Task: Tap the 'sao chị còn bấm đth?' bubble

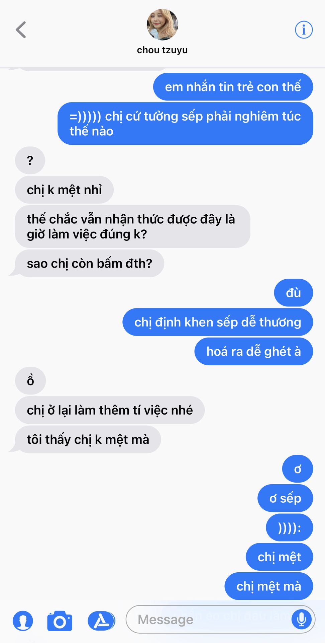Action: pyautogui.click(x=89, y=263)
